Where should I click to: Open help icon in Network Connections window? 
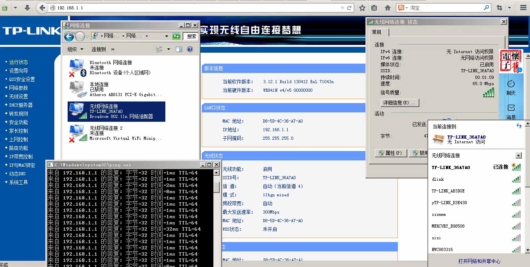click(190, 49)
